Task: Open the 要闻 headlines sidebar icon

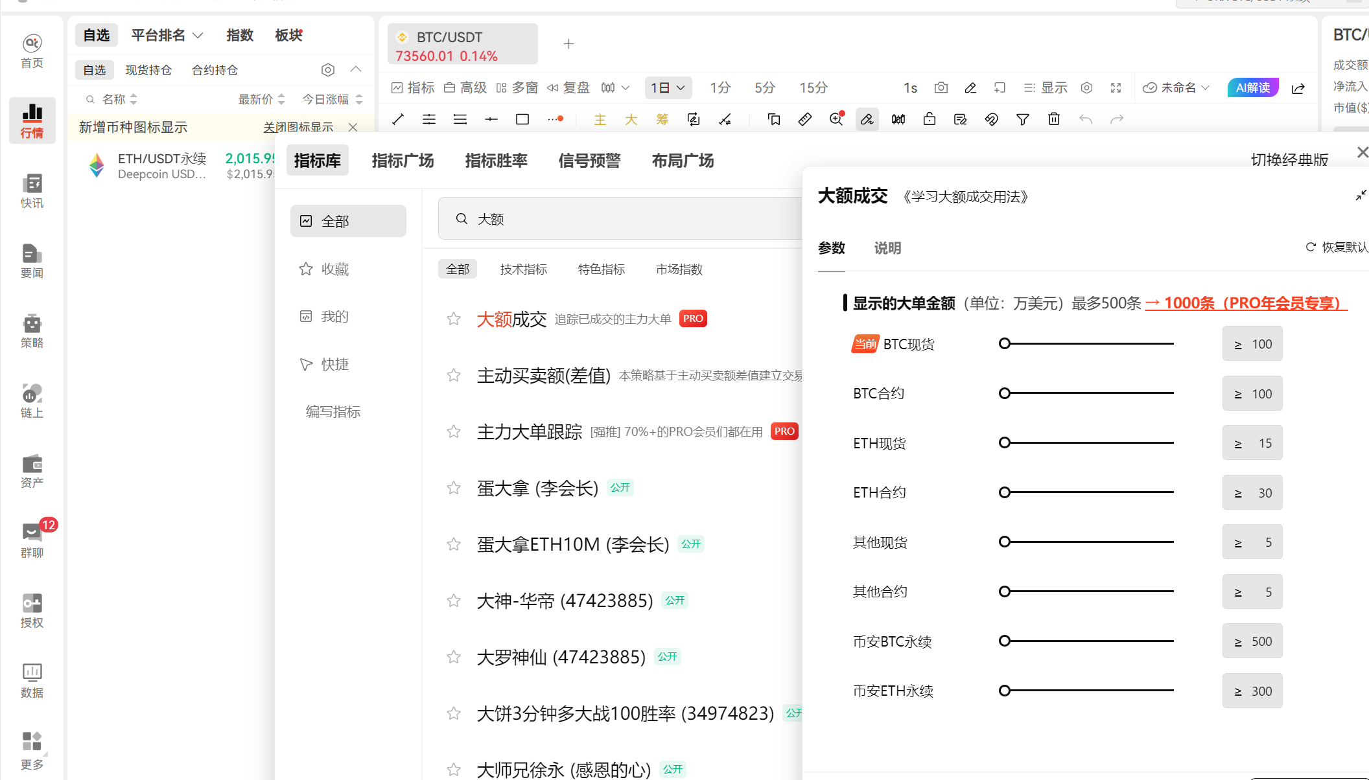Action: 32,261
